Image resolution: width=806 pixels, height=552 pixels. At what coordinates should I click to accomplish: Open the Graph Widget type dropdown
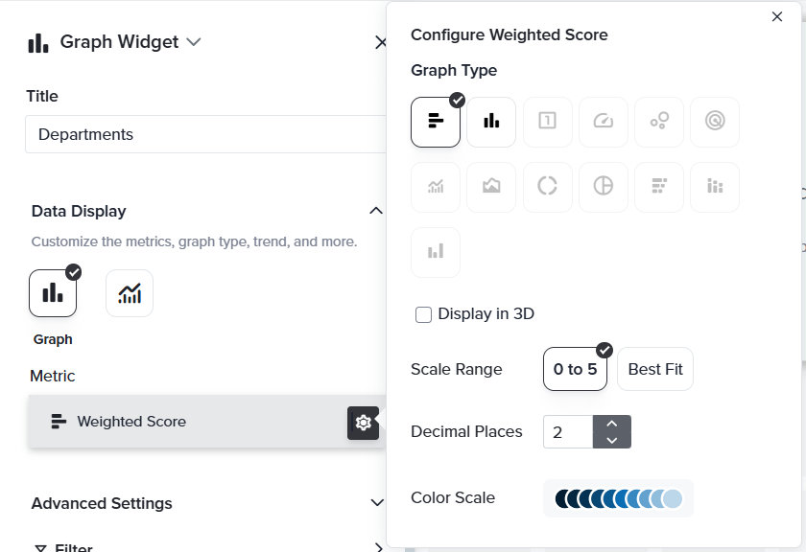coord(194,42)
